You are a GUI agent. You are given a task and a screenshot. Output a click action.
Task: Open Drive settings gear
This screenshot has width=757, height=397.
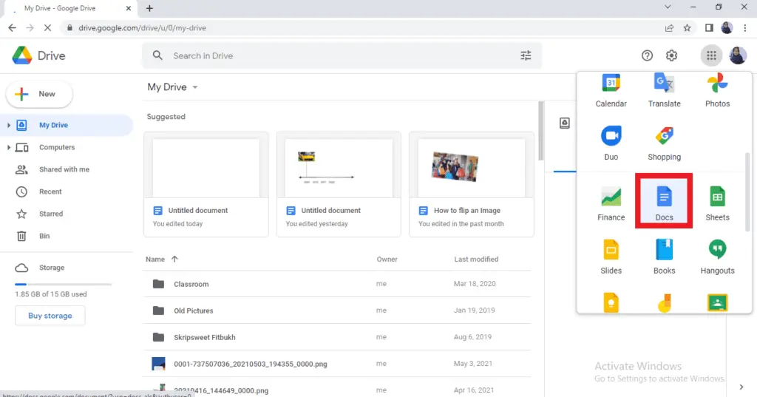pyautogui.click(x=671, y=55)
